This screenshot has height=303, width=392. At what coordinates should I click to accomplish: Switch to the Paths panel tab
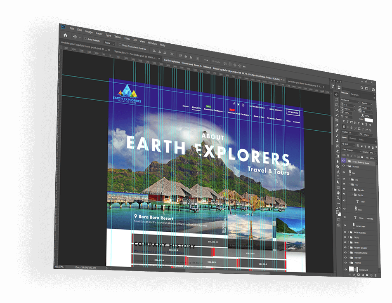tap(361, 140)
